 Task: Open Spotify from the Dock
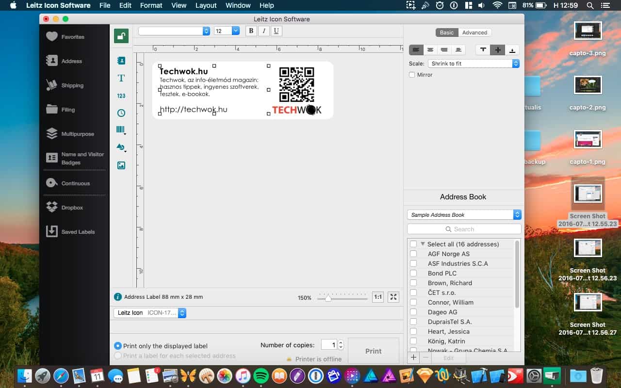(x=261, y=376)
